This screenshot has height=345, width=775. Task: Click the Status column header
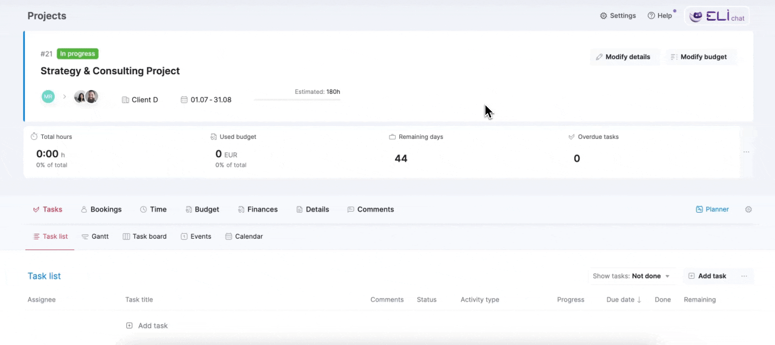coord(427,299)
